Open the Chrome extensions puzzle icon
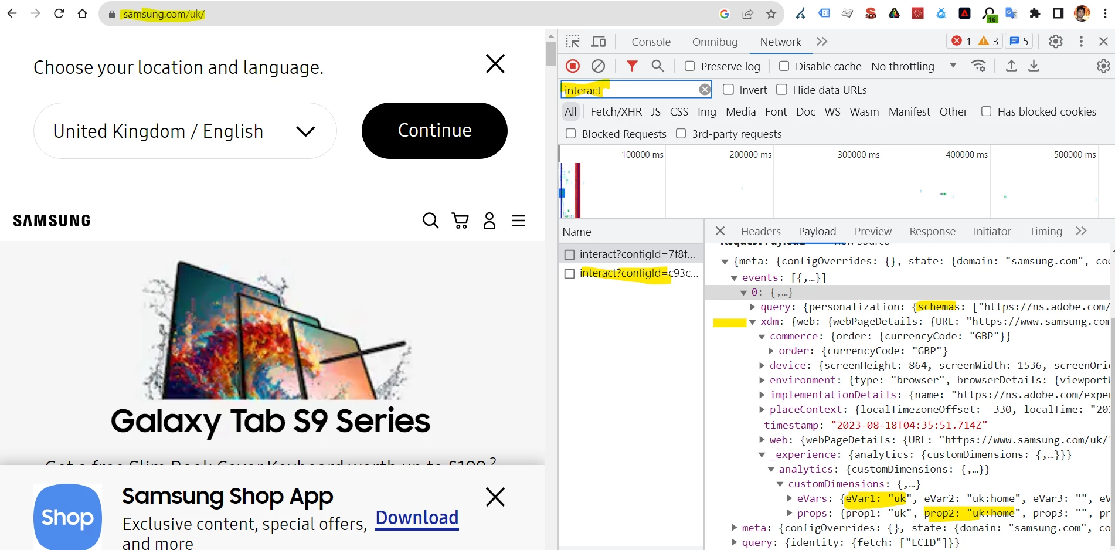The image size is (1115, 550). coord(1035,13)
